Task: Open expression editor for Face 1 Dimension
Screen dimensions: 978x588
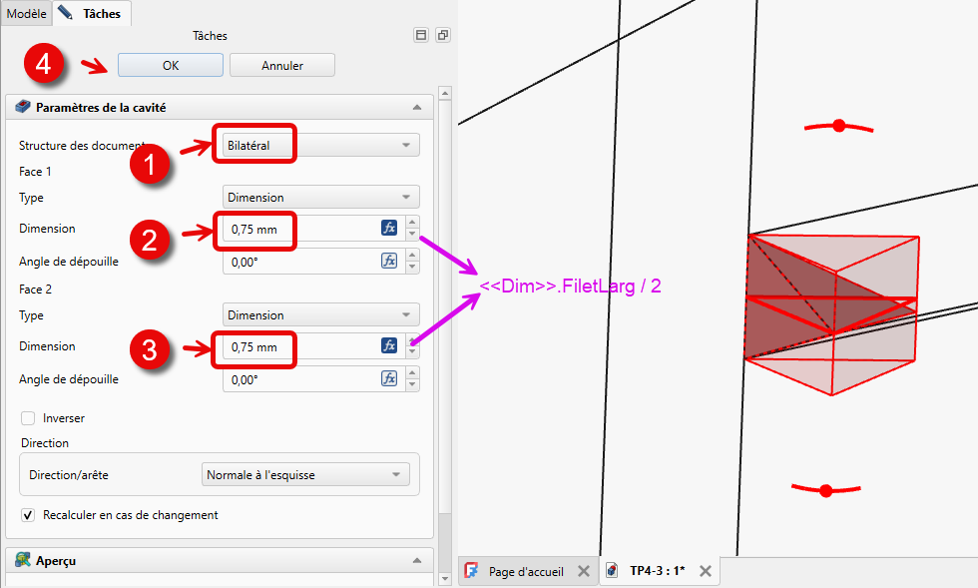Action: coord(389,228)
